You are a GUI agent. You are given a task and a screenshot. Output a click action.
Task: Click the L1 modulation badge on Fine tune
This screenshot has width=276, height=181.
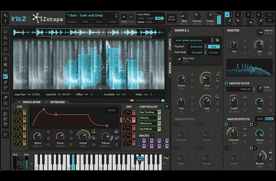[x=218, y=75]
